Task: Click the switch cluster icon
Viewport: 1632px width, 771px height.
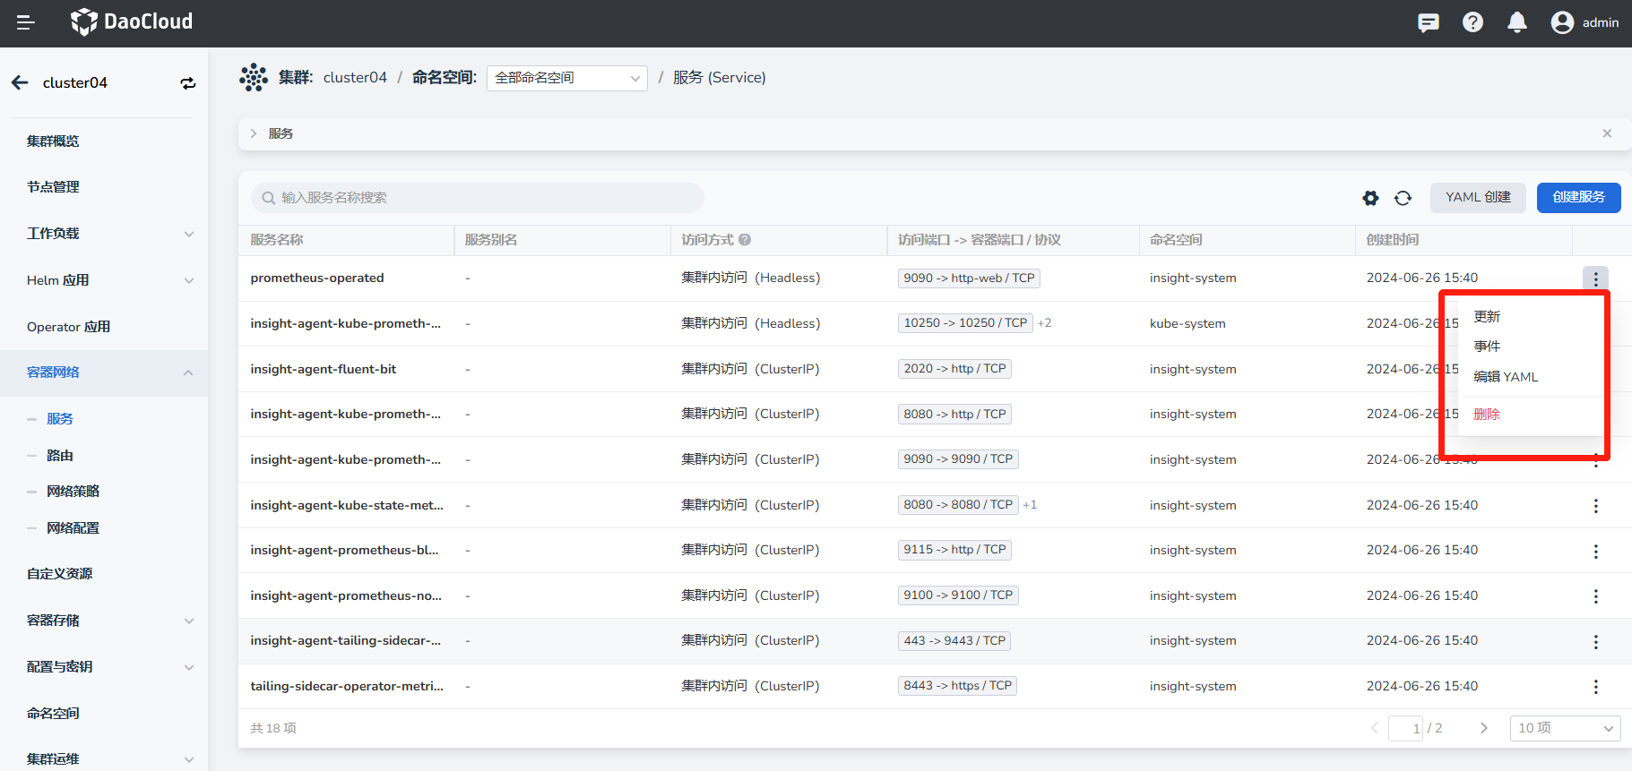Action: (x=188, y=83)
